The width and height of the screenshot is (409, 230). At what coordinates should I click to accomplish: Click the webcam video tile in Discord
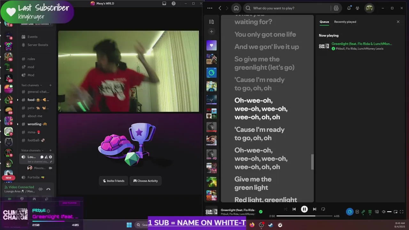tap(128, 71)
